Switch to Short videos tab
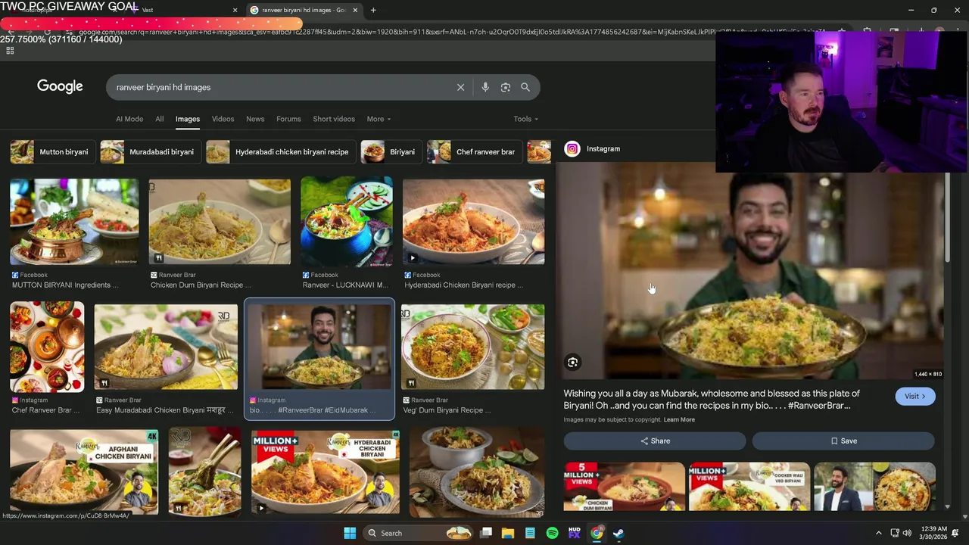969x545 pixels. point(334,119)
